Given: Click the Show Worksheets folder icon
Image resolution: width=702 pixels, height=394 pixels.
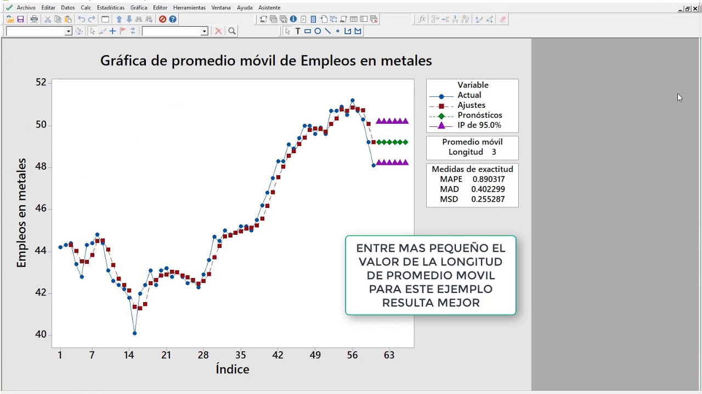Looking at the screenshot, I should click(x=273, y=19).
